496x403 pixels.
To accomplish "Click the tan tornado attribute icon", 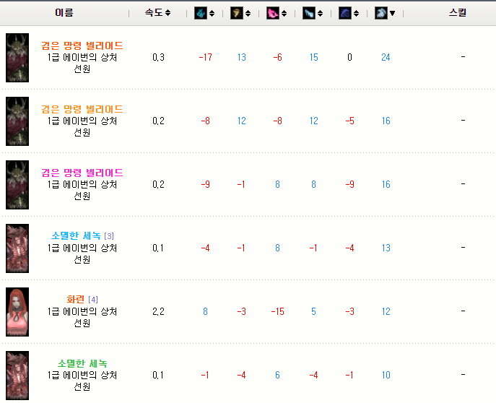I will coord(237,13).
